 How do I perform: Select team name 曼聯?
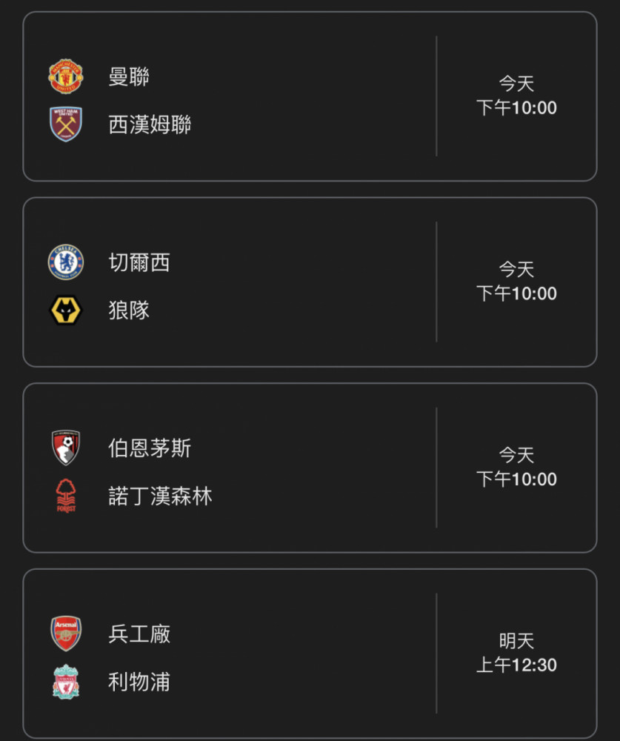click(x=129, y=76)
